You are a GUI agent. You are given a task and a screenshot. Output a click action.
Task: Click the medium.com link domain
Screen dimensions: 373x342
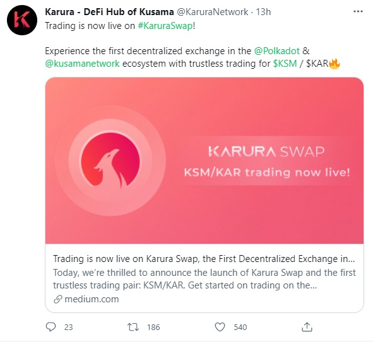pos(92,299)
